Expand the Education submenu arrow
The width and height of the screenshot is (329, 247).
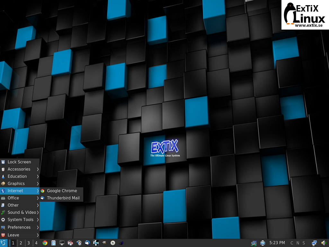38,177
